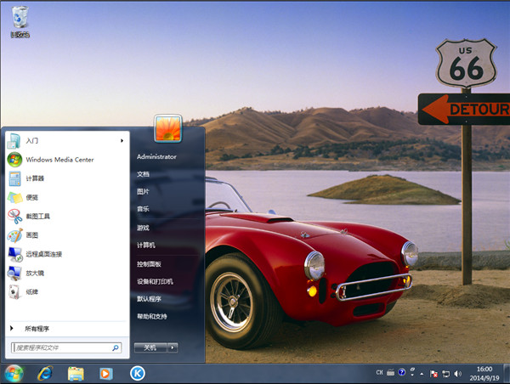Expand the 入门 (Getting Started) submenu arrow
The width and height of the screenshot is (510, 384).
(122, 140)
